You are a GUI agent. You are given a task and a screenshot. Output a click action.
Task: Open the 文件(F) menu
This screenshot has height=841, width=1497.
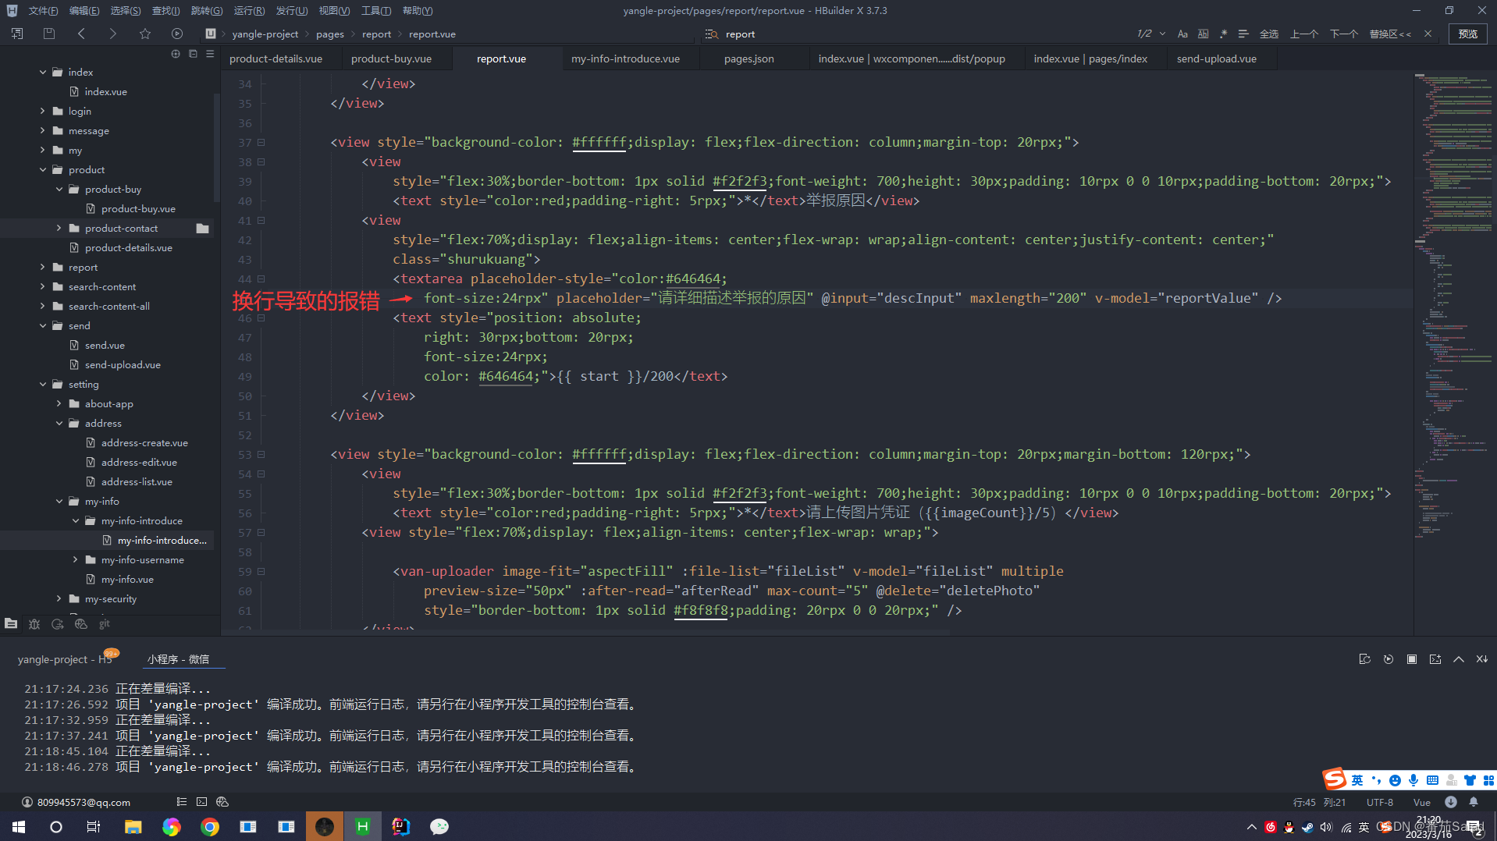coord(43,10)
